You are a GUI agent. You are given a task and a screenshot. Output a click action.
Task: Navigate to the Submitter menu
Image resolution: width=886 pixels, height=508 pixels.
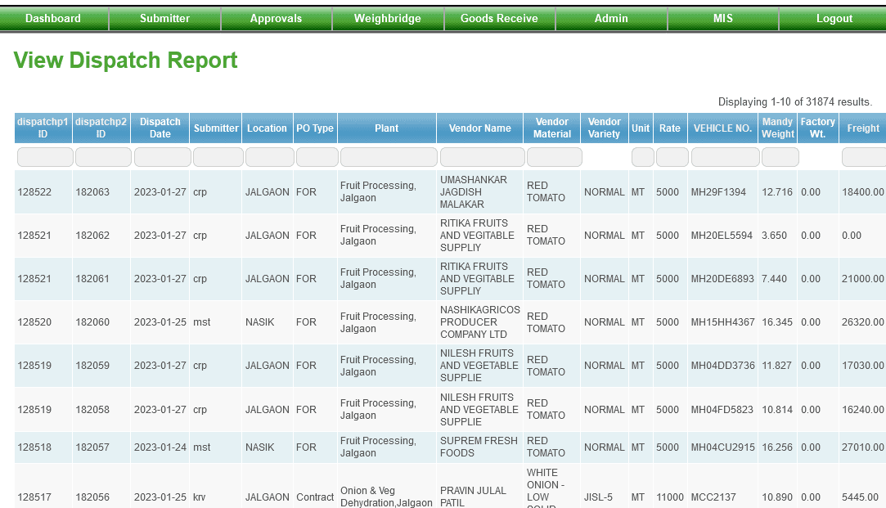coord(165,18)
